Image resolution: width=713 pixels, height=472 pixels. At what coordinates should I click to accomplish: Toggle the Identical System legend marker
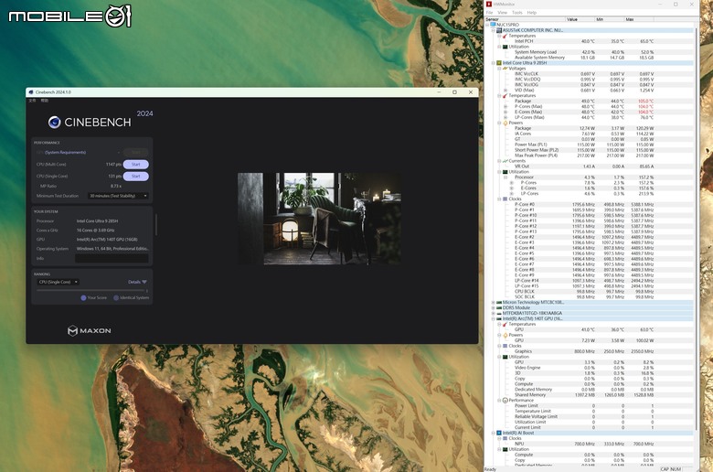coord(116,297)
